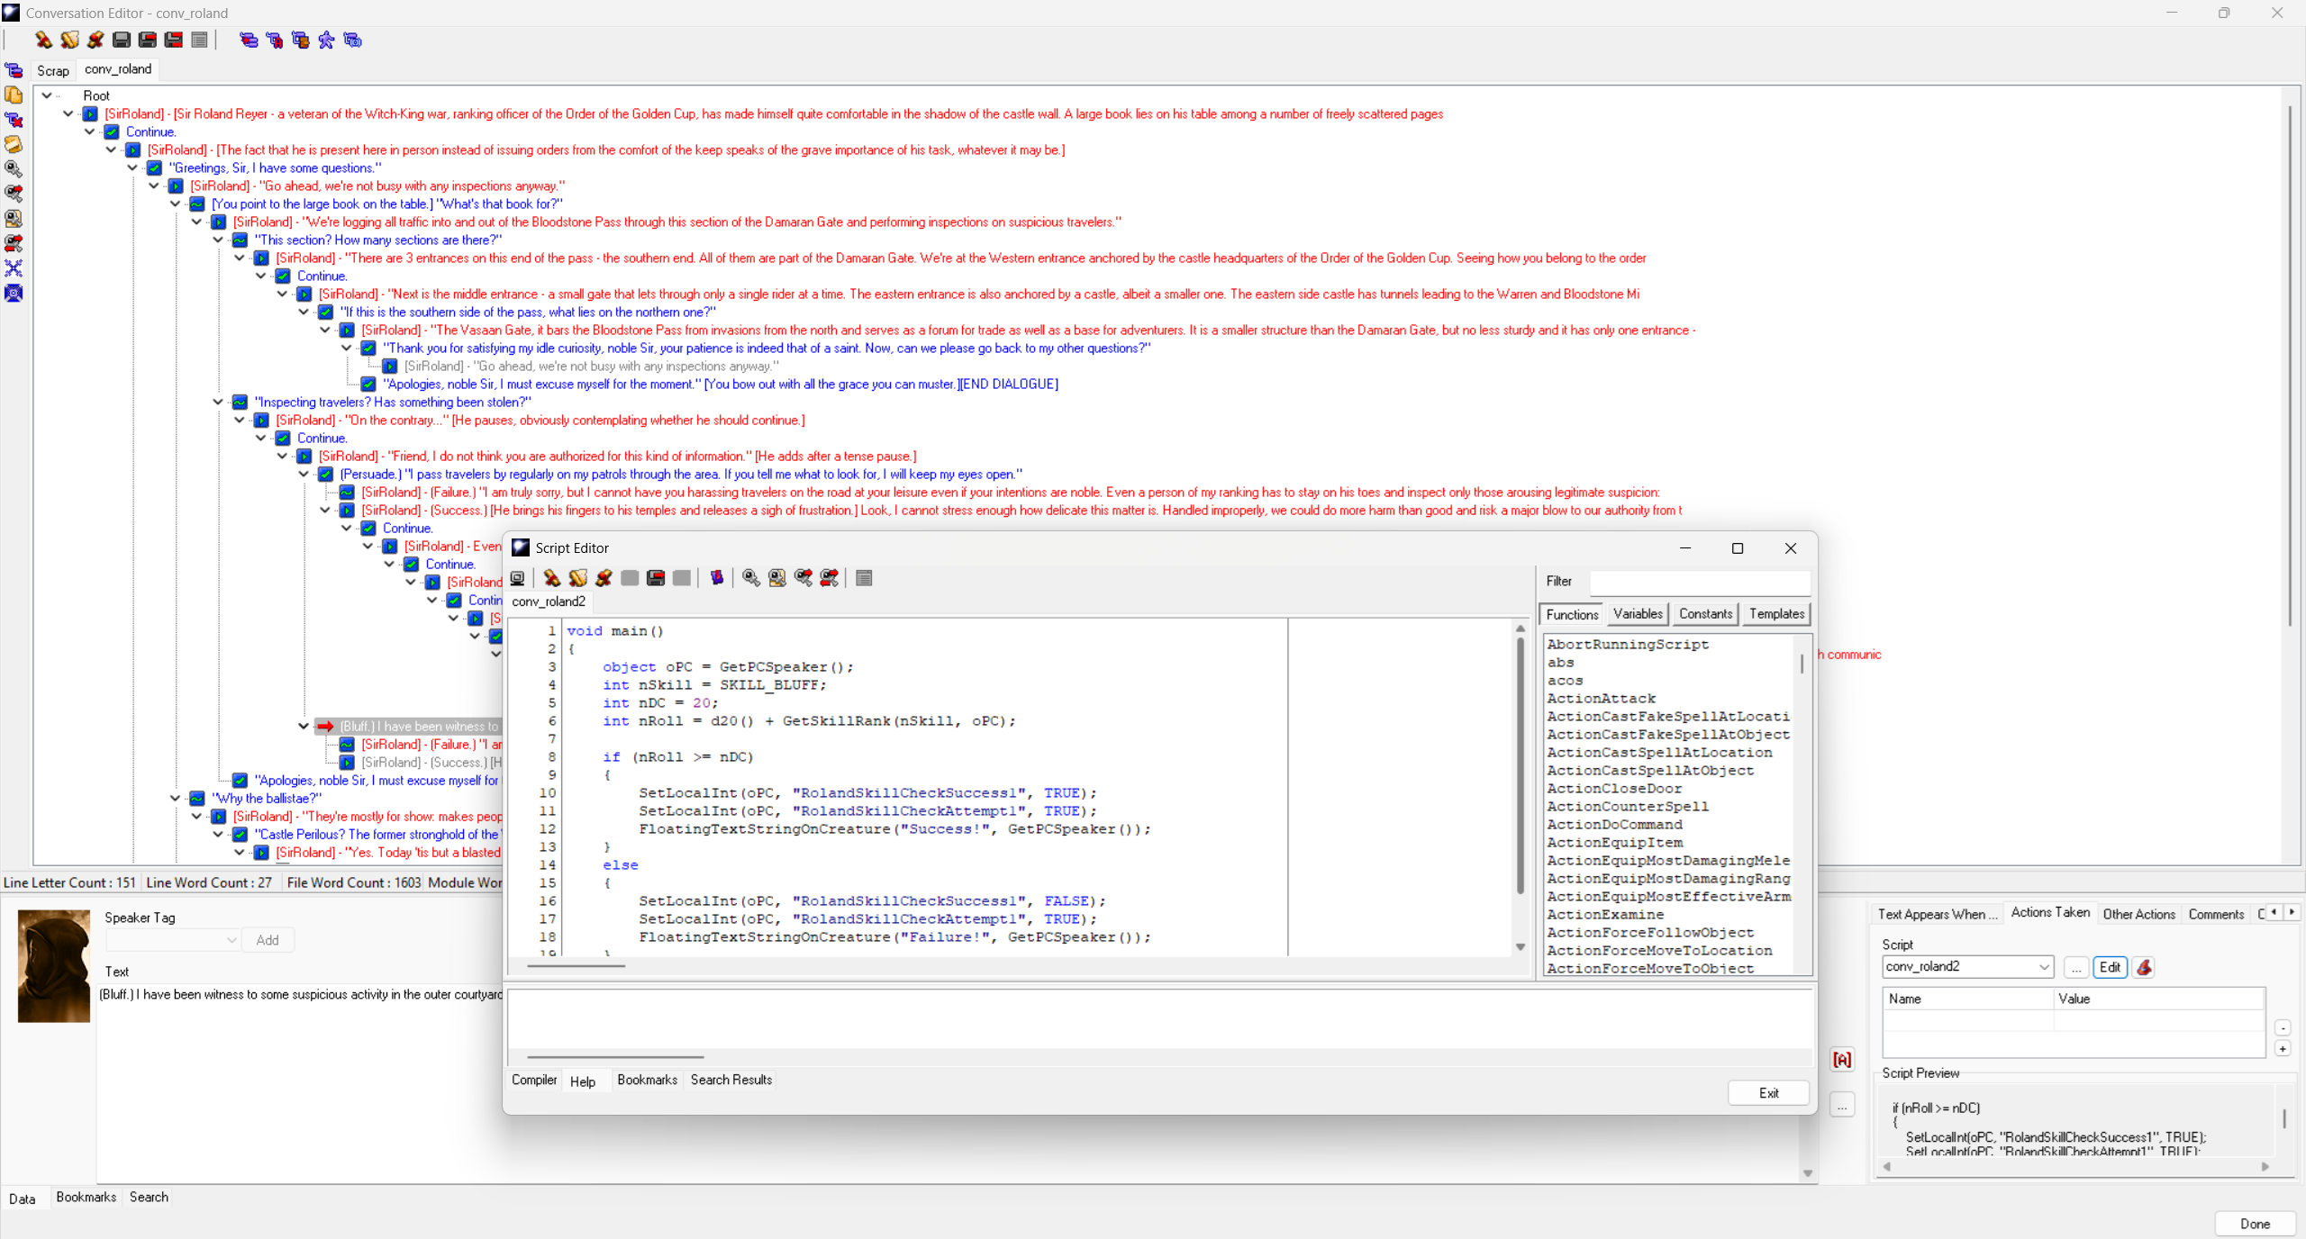The width and height of the screenshot is (2306, 1239).
Task: Click the new conversation scroll icon in main toolbar
Action: click(x=42, y=40)
